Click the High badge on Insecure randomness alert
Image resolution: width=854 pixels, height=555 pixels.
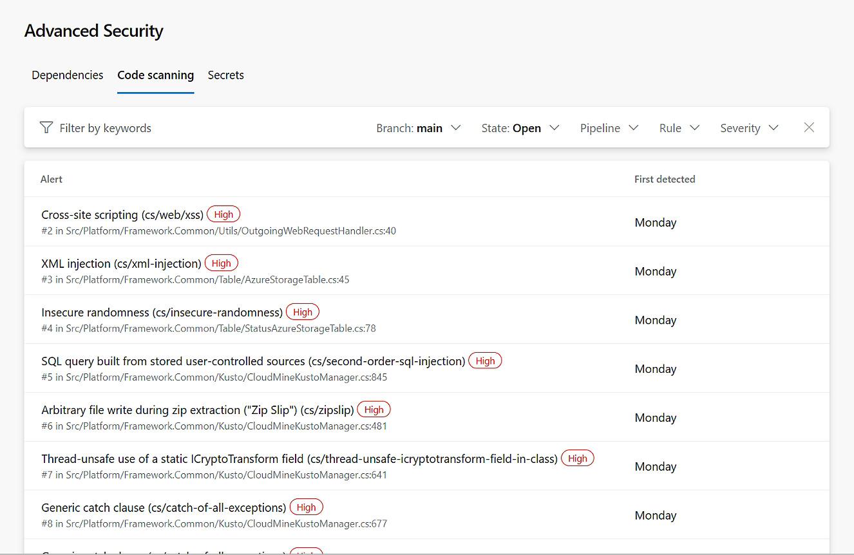(x=302, y=312)
